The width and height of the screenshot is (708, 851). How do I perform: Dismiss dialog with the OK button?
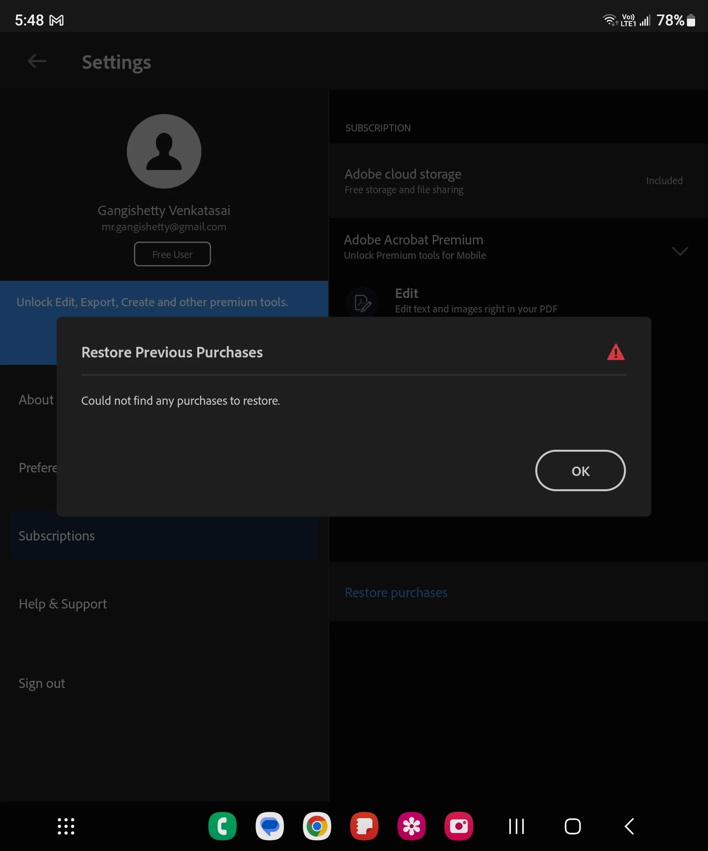click(580, 470)
